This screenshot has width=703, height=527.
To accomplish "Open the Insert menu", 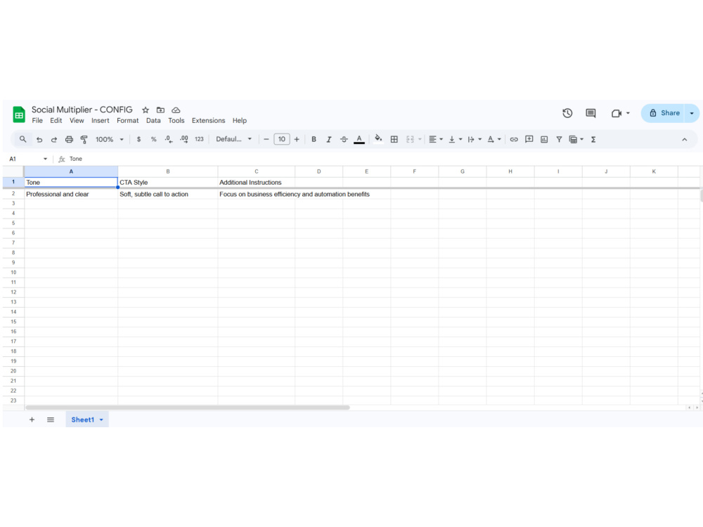I will (100, 121).
